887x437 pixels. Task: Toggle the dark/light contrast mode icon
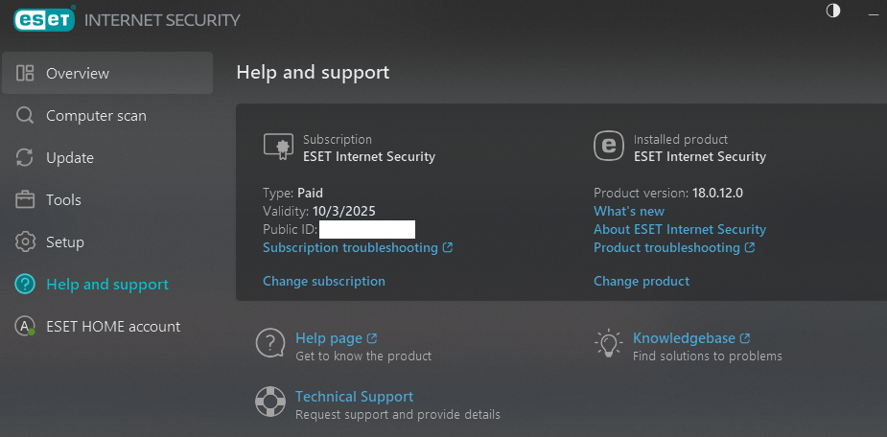(x=832, y=11)
